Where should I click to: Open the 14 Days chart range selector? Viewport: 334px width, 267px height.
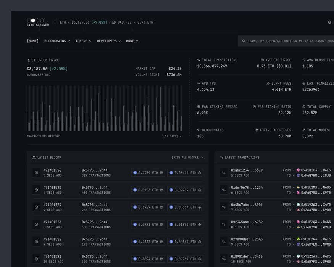(x=172, y=136)
